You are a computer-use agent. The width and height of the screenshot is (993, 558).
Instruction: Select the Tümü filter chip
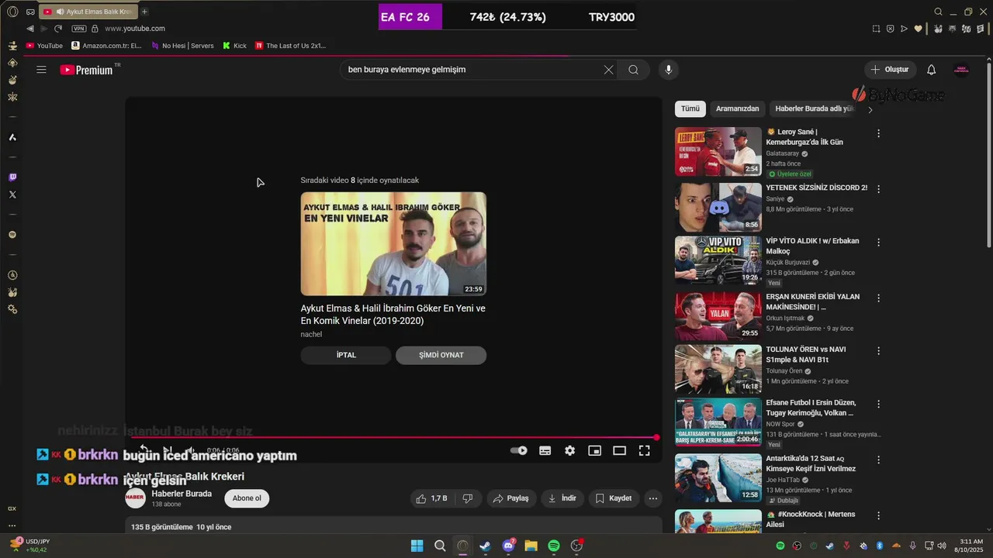(690, 109)
